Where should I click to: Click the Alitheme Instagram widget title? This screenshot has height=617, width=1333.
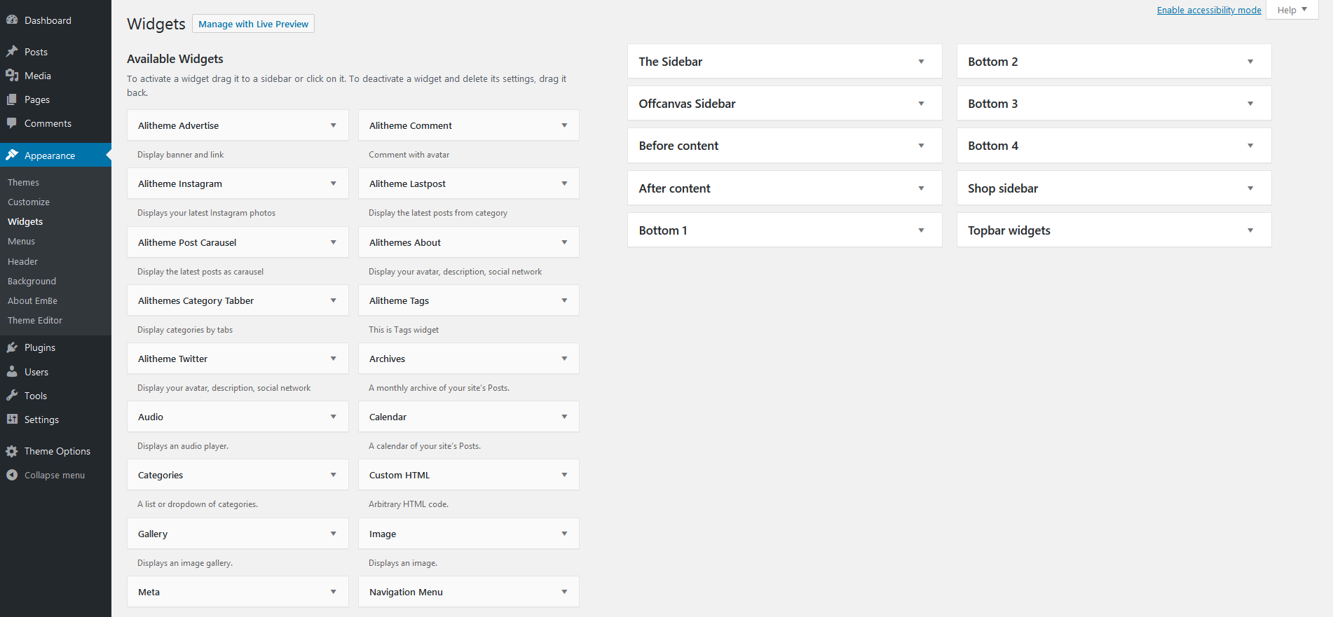coord(180,183)
